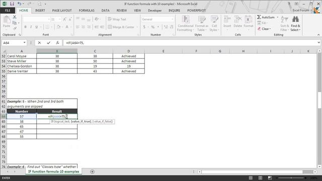Image resolution: width=322 pixels, height=181 pixels.
Task: Open the AutoSum dropdown arrow
Action: tap(277, 17)
